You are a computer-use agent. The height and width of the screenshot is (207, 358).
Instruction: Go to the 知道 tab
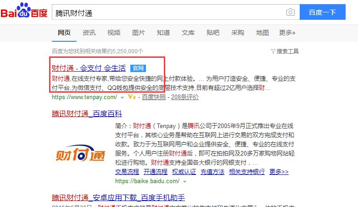click(x=163, y=33)
